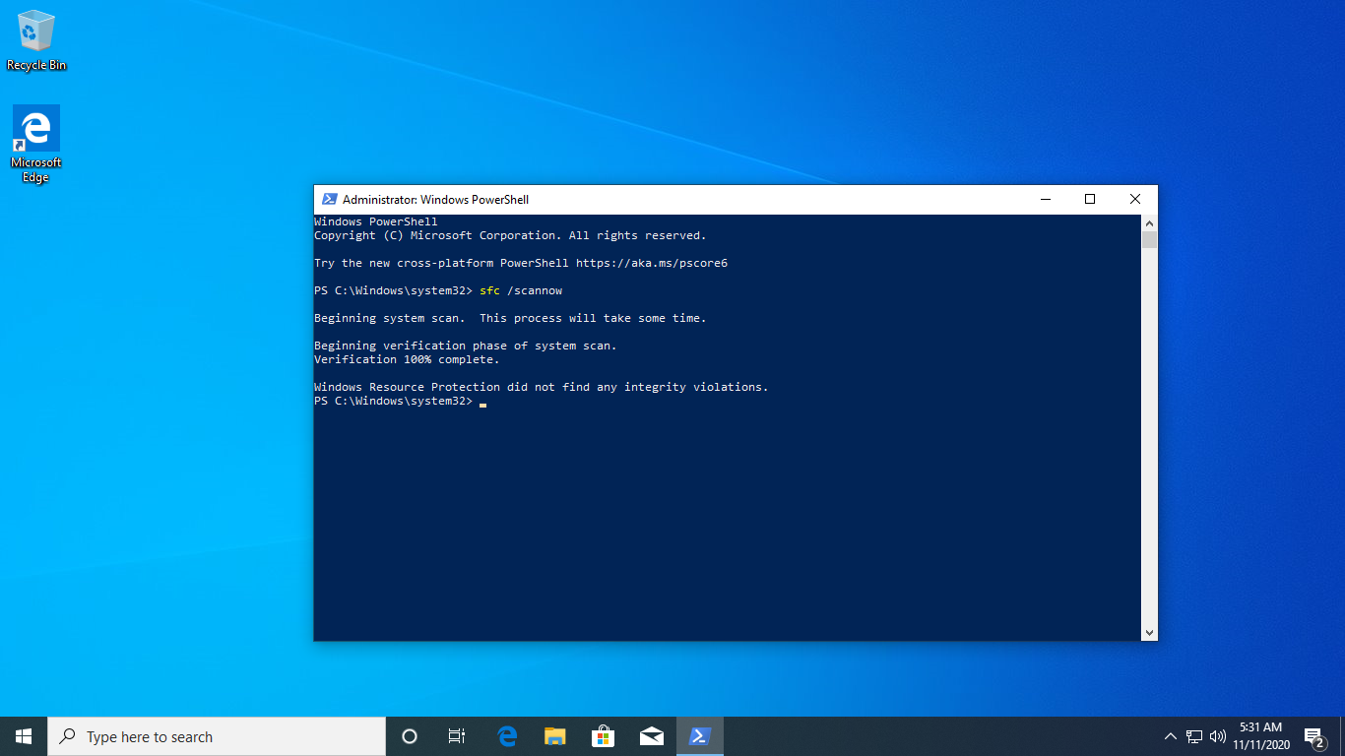Click the last PS C:\Windows\system32> prompt
The image size is (1345, 756).
pos(393,401)
